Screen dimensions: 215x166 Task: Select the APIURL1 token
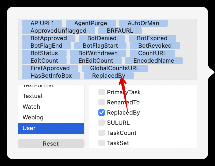click(42, 23)
